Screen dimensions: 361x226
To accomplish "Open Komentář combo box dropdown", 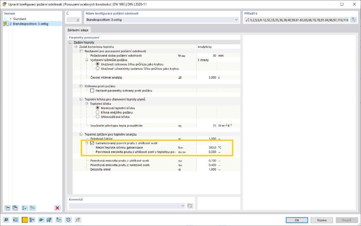I will coord(182,206).
